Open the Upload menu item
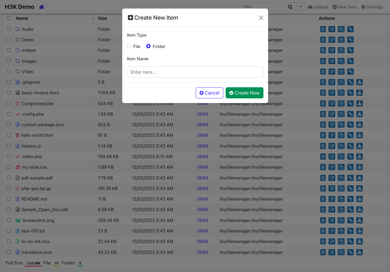The height and width of the screenshot is (272, 390). pyautogui.click(x=318, y=7)
